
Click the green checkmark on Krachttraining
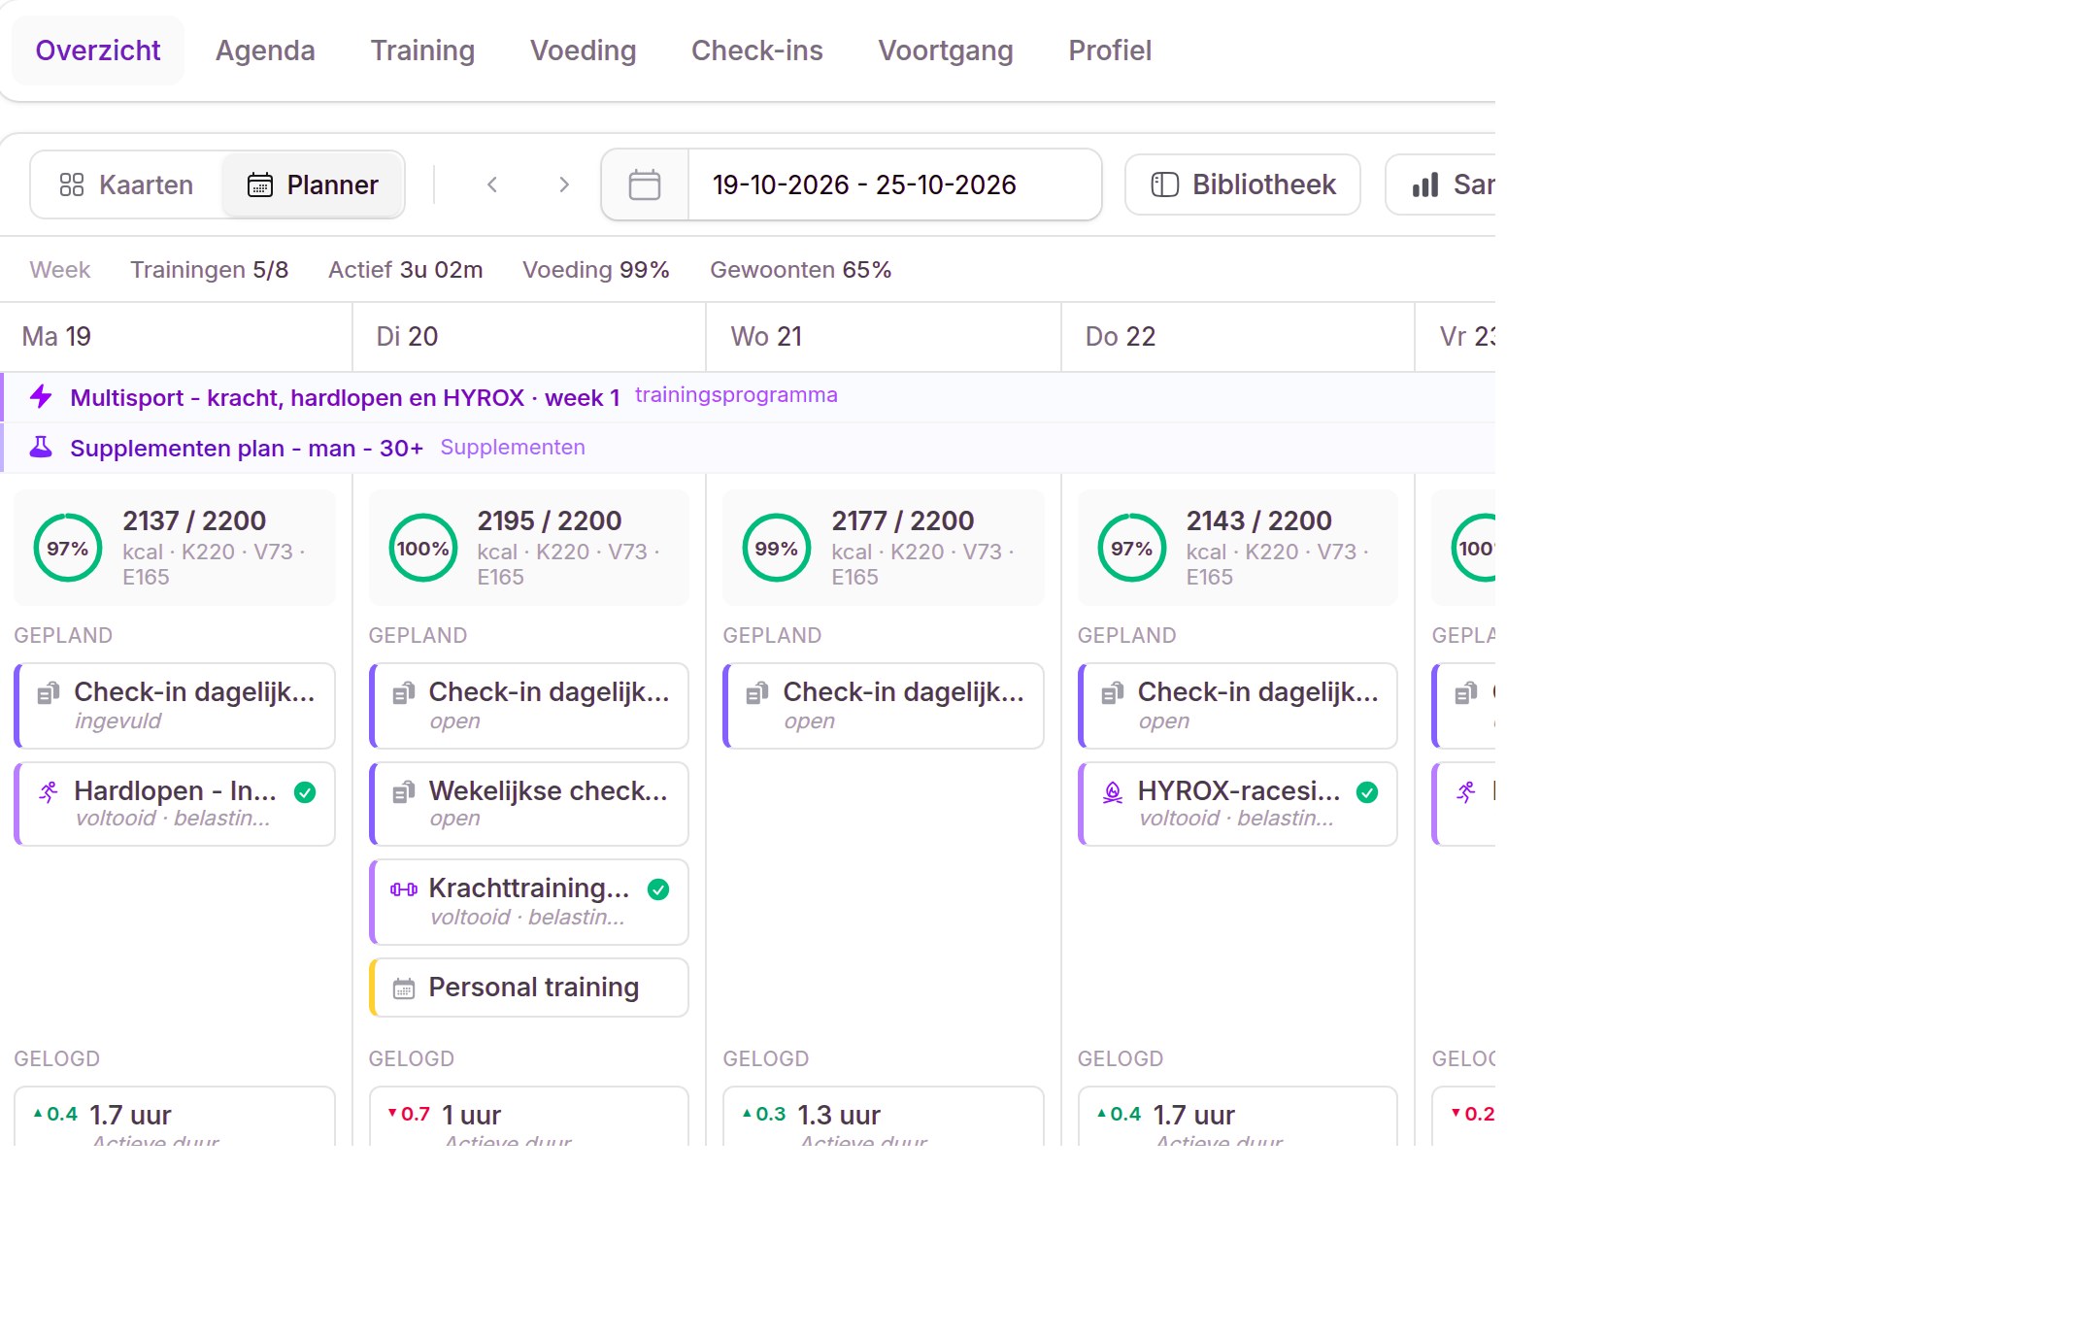[x=658, y=889]
